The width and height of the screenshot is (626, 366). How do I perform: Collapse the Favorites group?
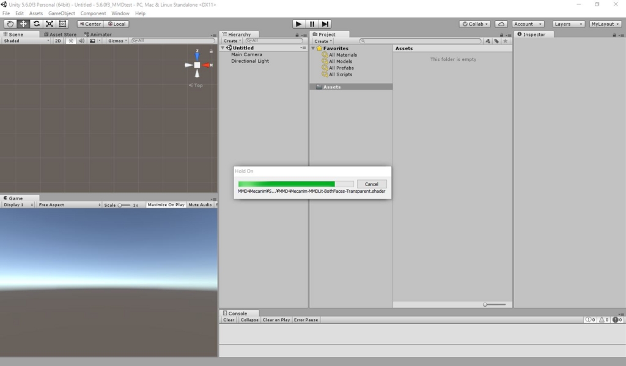click(313, 48)
